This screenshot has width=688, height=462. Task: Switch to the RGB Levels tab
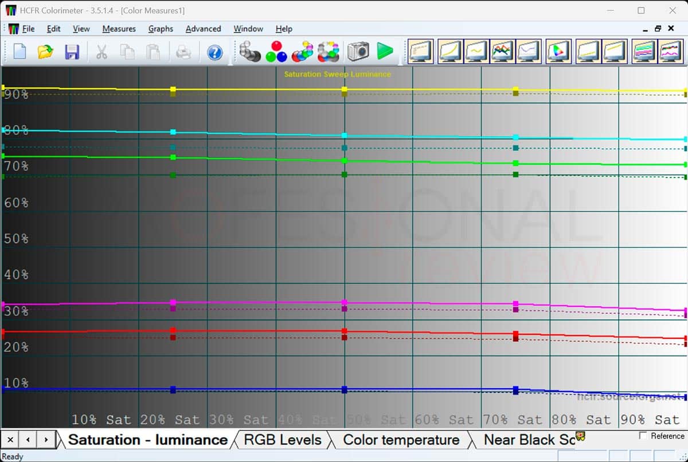point(283,440)
